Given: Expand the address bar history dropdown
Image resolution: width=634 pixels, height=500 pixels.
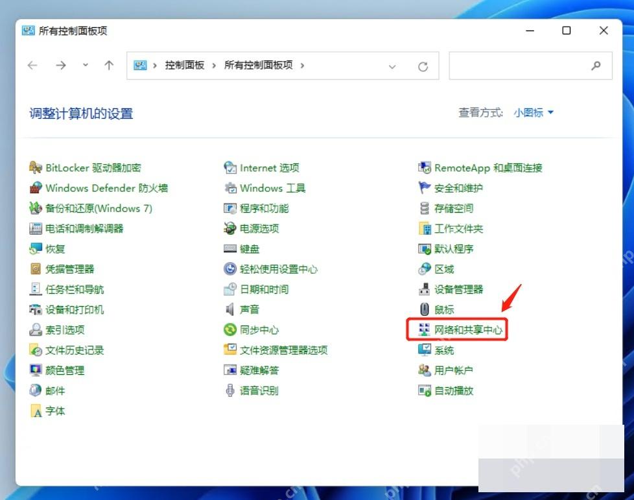Looking at the screenshot, I should pyautogui.click(x=392, y=66).
